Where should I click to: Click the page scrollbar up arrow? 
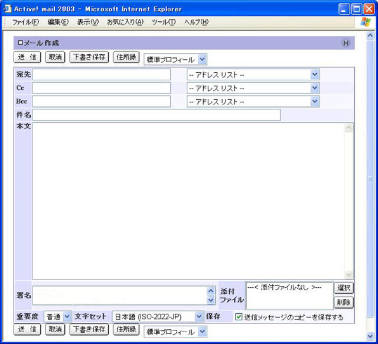[x=370, y=36]
